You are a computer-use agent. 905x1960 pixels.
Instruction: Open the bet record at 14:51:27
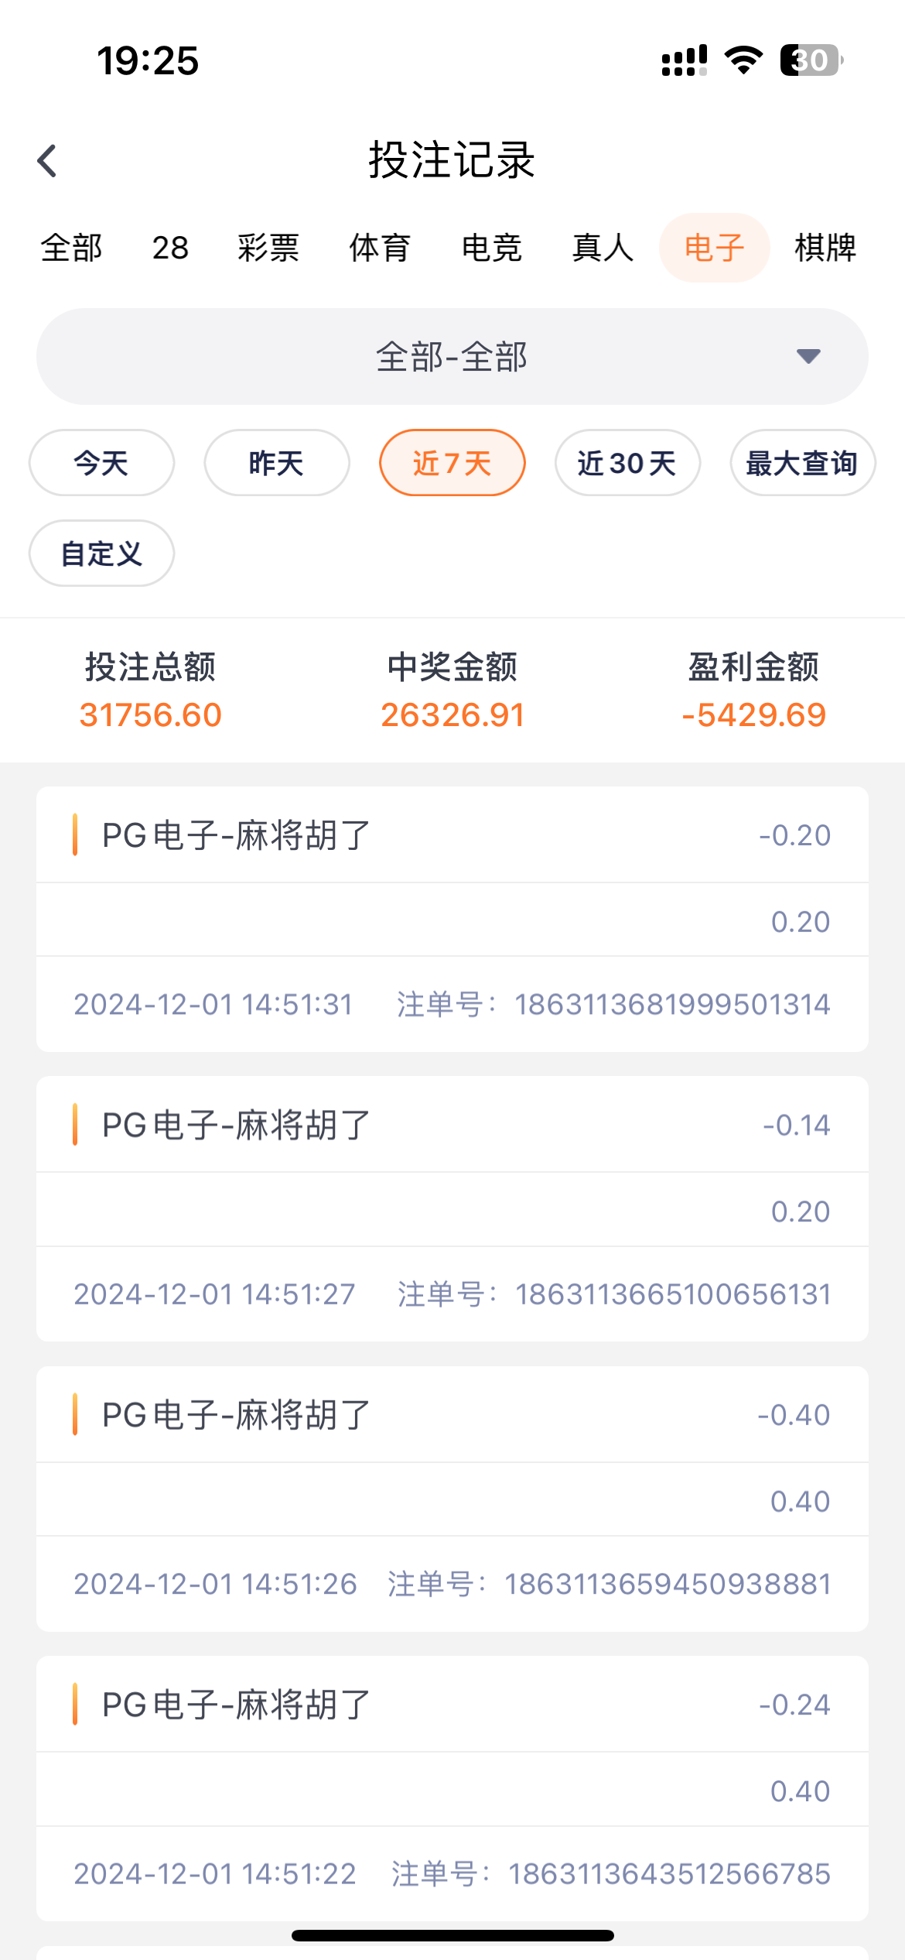[x=452, y=1208]
